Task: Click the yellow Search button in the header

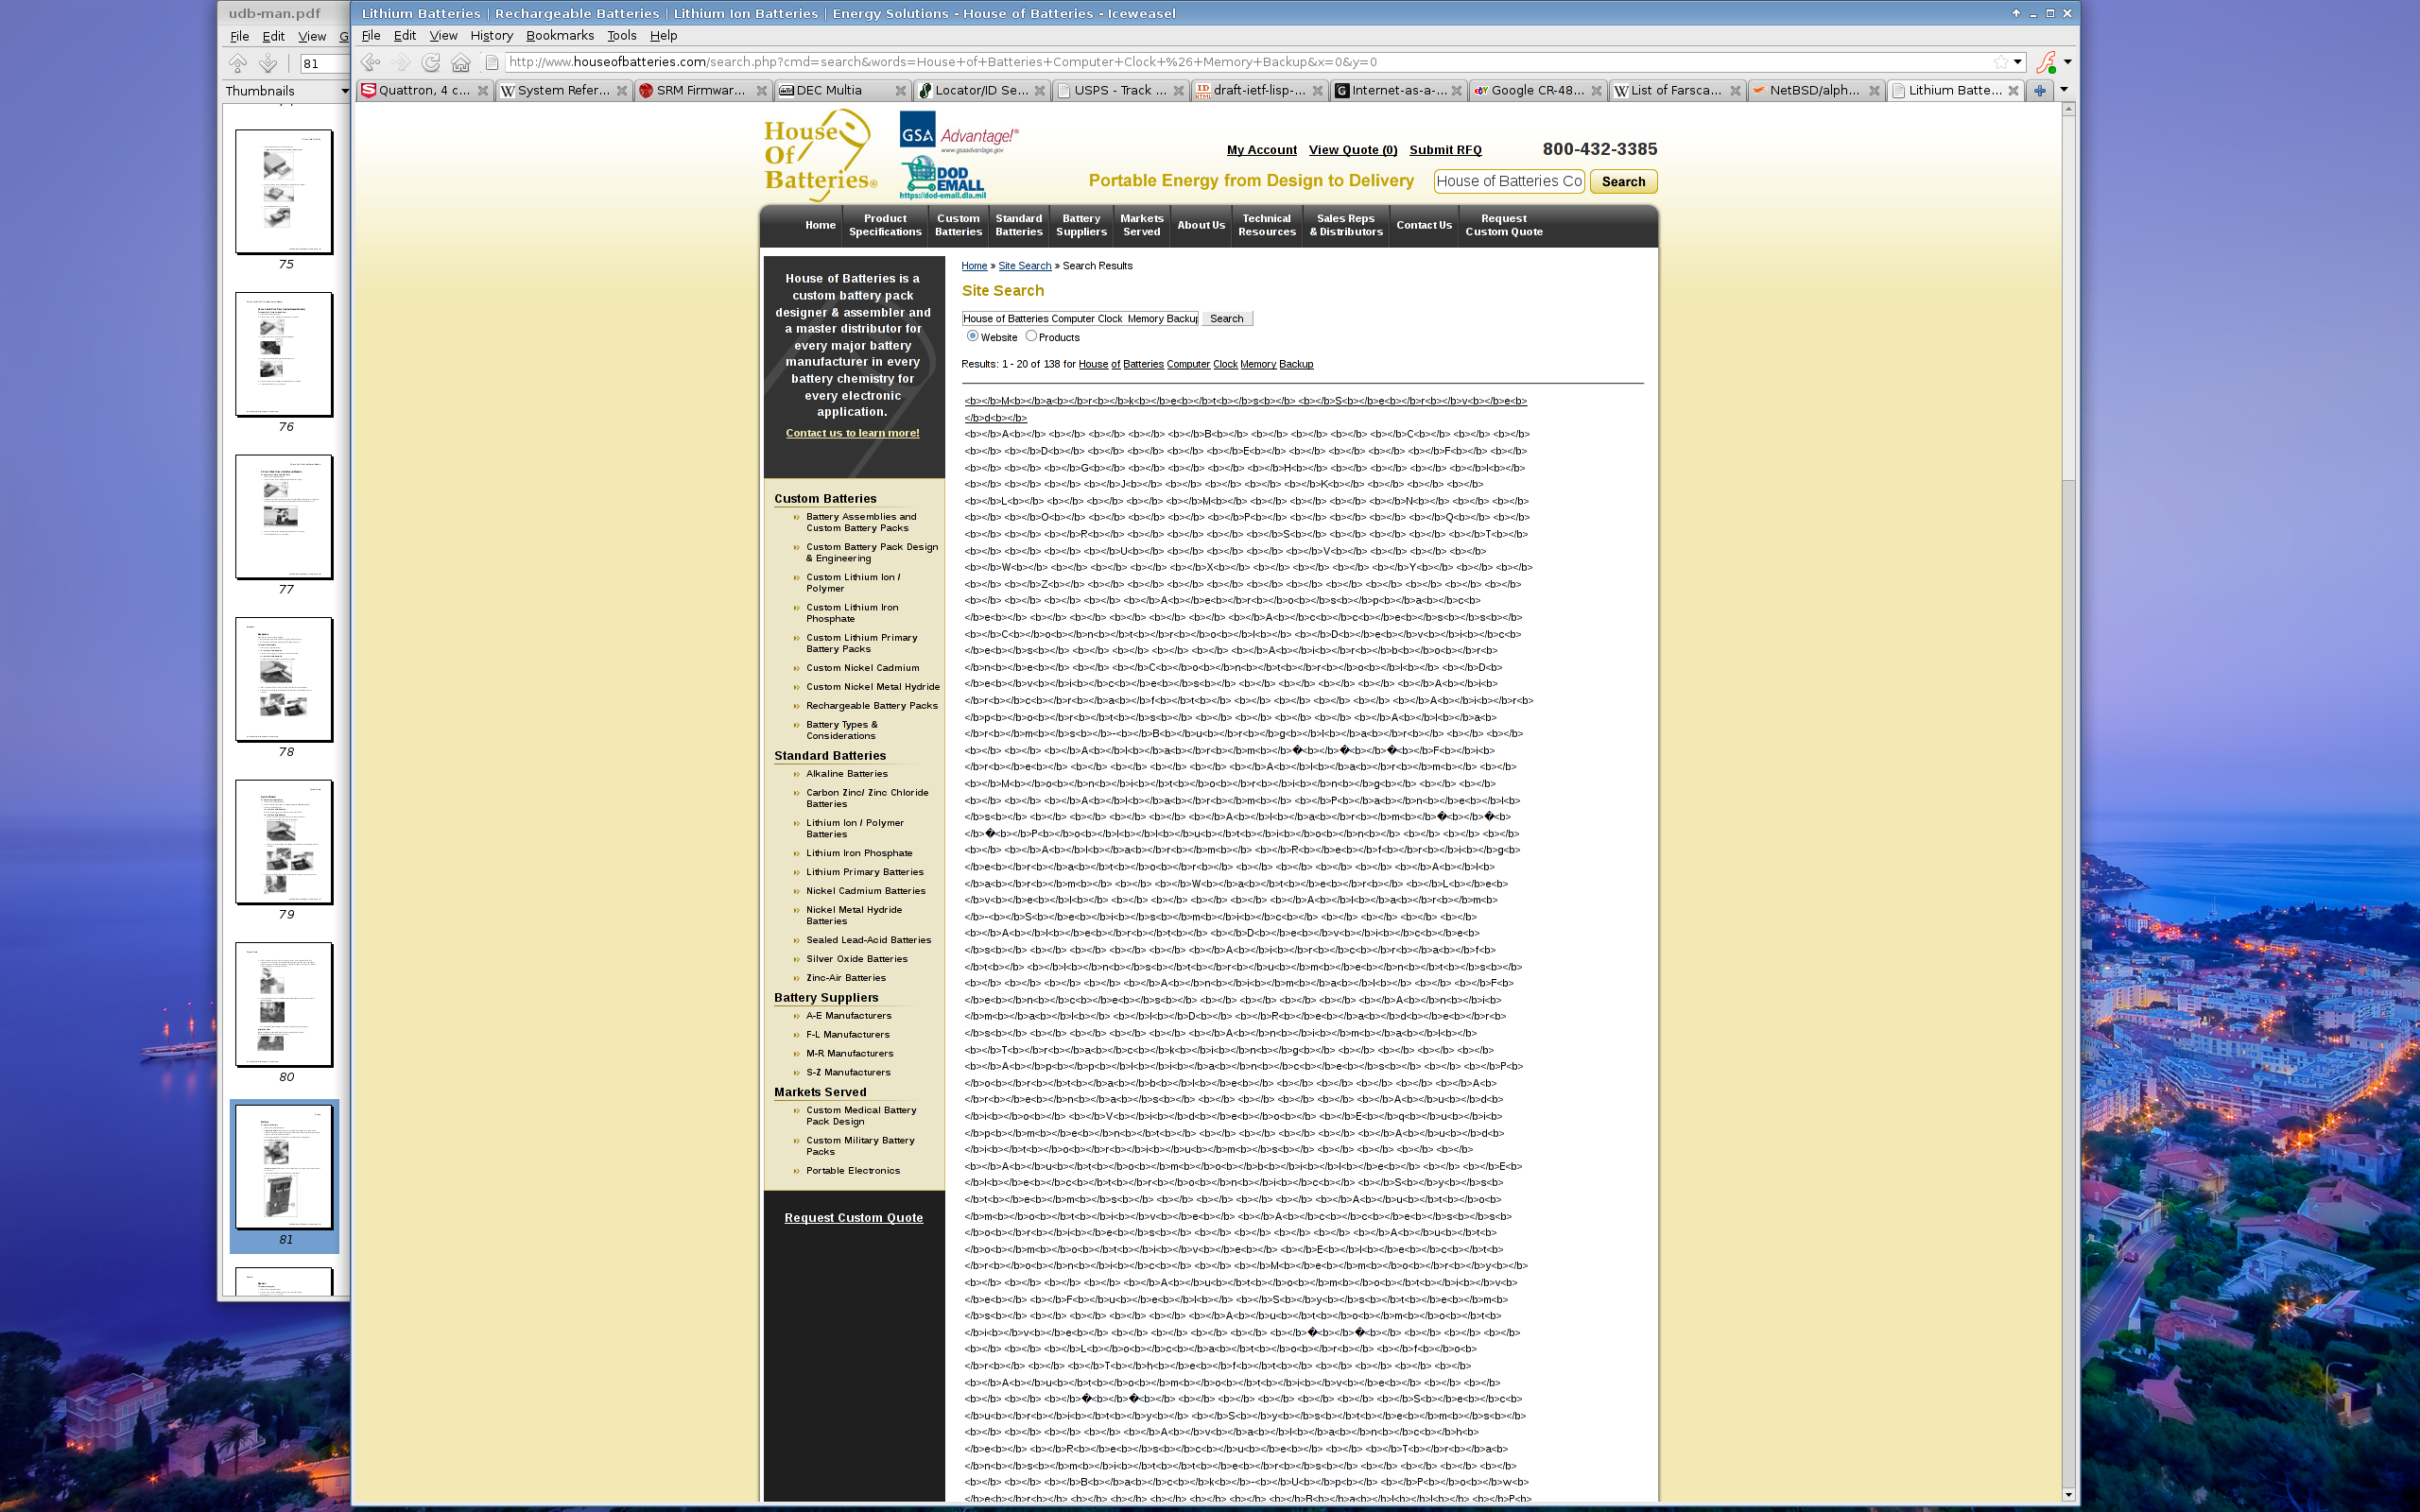Action: point(1623,181)
